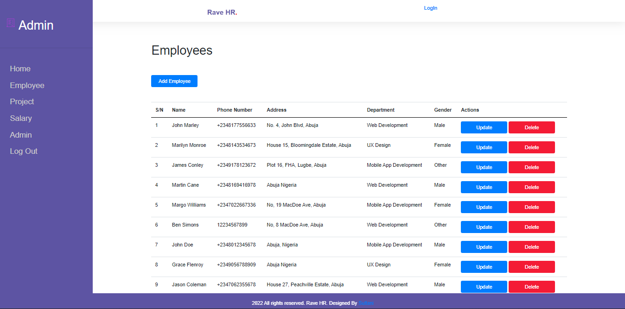This screenshot has width=625, height=309.
Task: Click the Add Employee button
Action: (x=174, y=81)
